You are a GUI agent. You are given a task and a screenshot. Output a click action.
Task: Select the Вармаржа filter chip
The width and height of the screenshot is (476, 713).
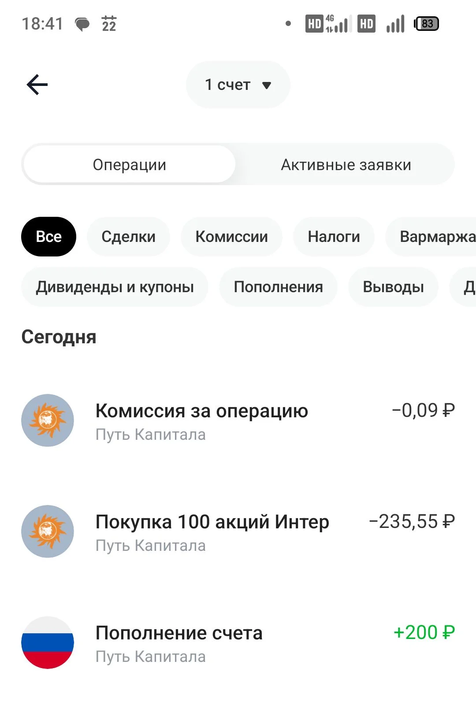click(431, 237)
